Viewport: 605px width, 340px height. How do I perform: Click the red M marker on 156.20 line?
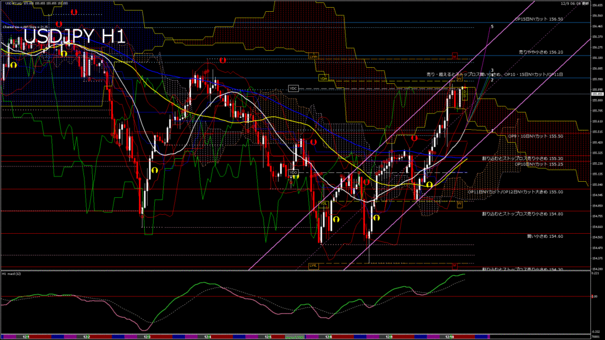coord(455,56)
